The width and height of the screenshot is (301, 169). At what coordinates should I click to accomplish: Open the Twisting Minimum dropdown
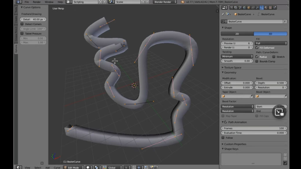(x=237, y=56)
